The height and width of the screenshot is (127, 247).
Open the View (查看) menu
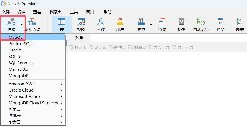[x=37, y=12]
